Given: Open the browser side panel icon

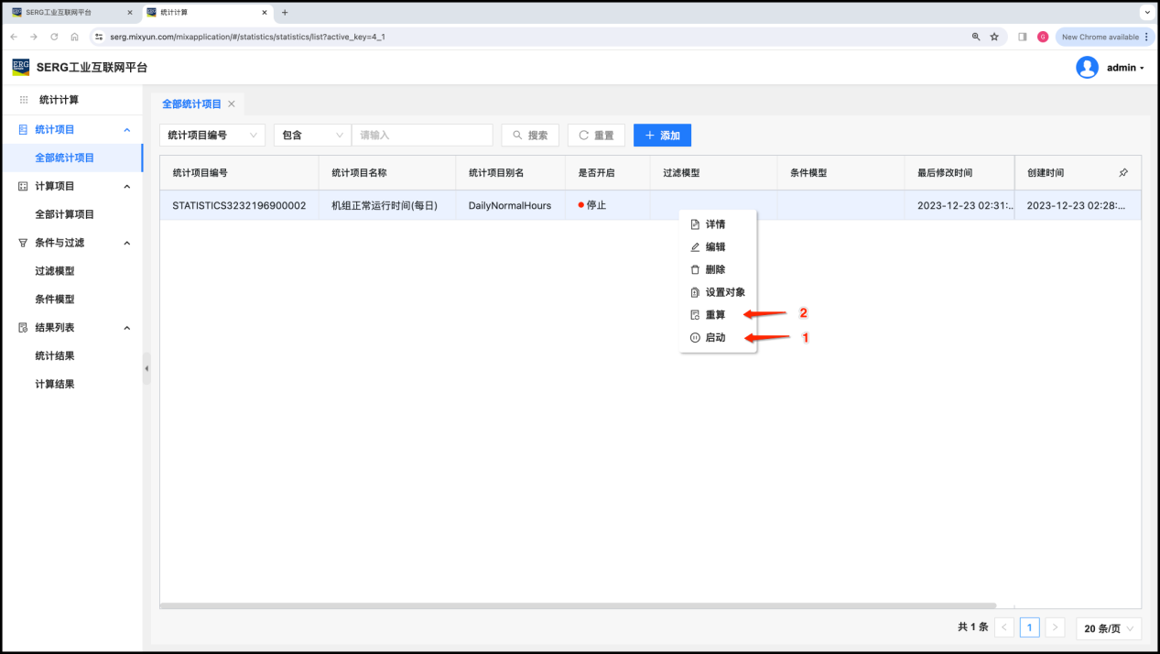Looking at the screenshot, I should (x=1022, y=37).
